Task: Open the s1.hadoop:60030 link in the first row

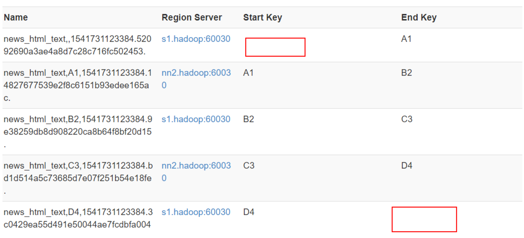Action: (196, 39)
